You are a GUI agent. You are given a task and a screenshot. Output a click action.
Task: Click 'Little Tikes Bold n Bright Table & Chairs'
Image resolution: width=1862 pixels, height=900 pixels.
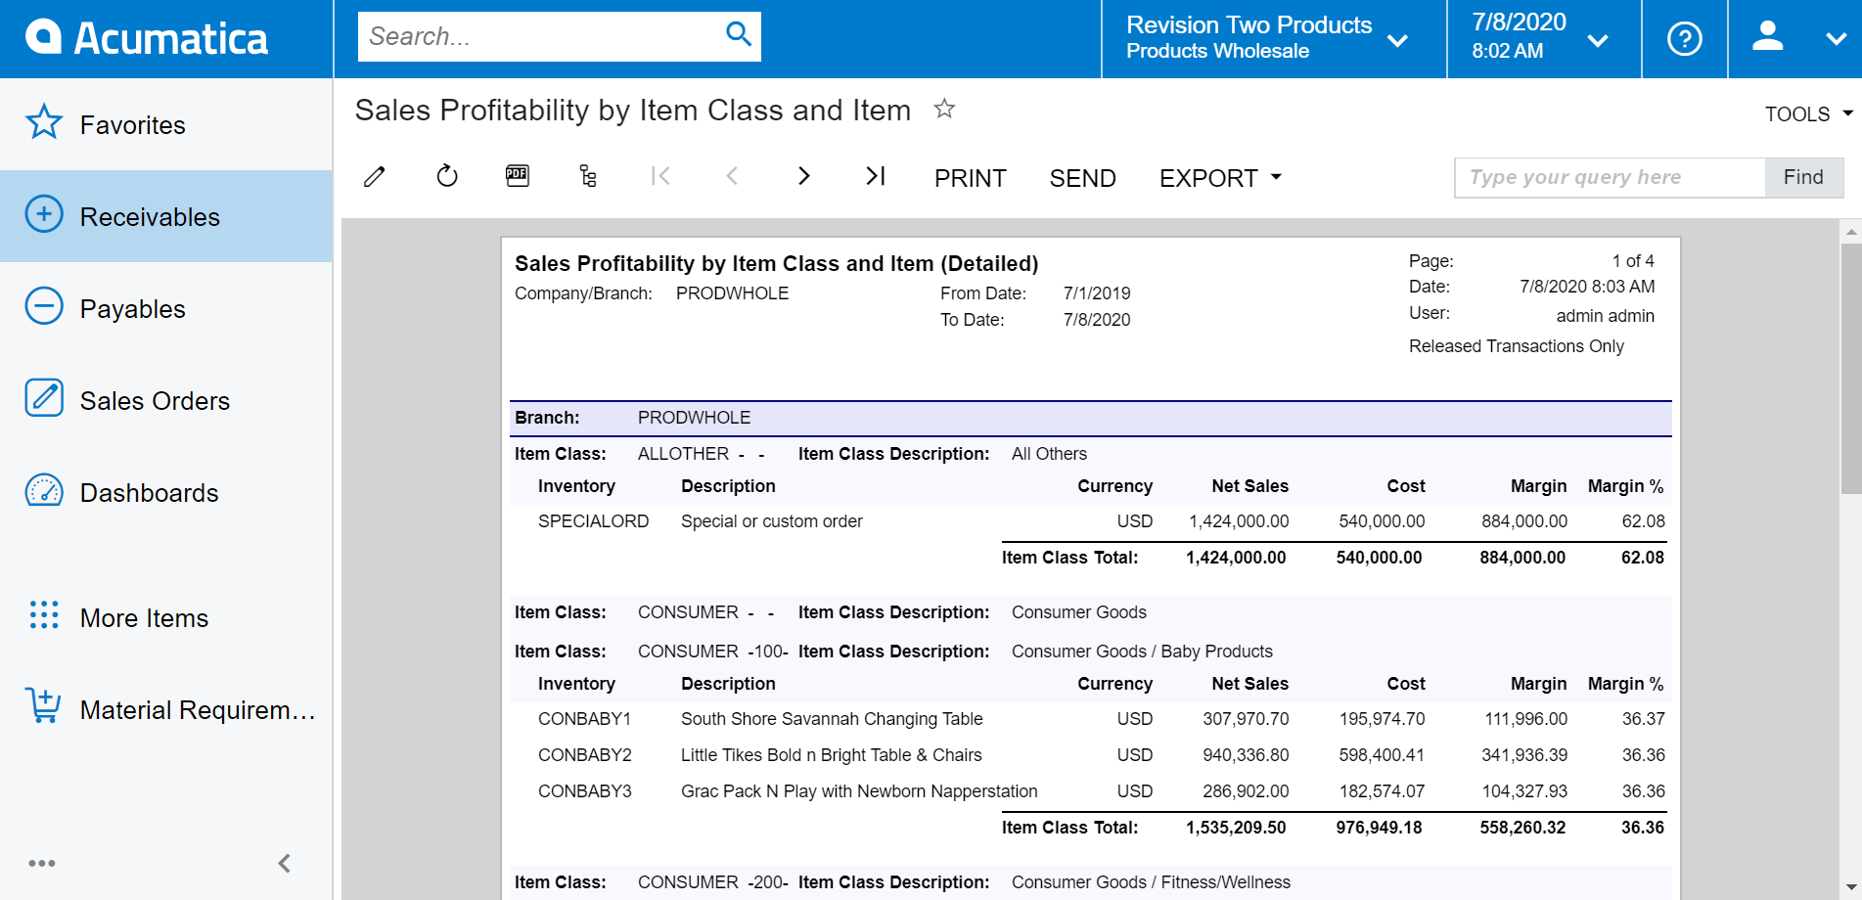coord(831,755)
